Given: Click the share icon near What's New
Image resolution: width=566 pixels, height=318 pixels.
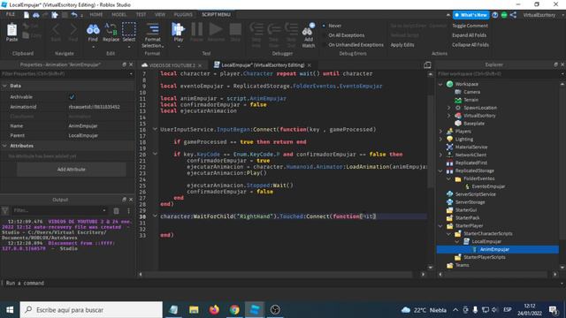Looking at the screenshot, I should pos(513,15).
